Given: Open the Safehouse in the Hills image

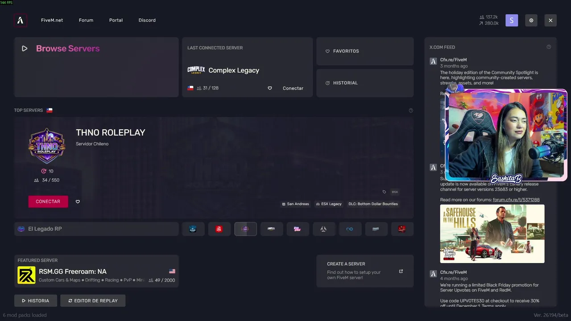Looking at the screenshot, I should click(492, 234).
